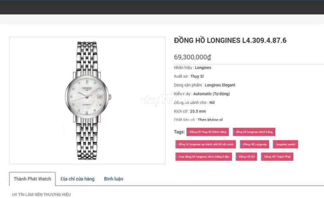Click the price 69,300,000₫
This screenshot has height=198, width=324.
click(x=192, y=57)
